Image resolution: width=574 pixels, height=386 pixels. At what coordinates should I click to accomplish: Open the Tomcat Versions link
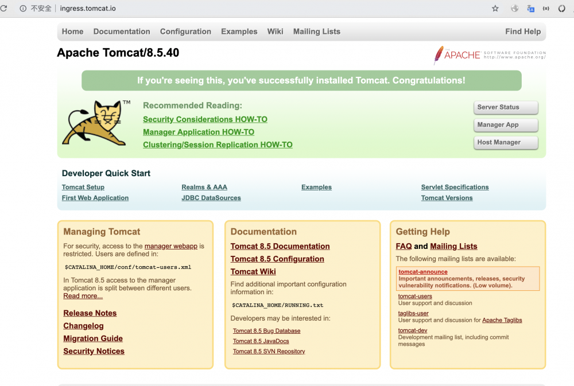pos(447,198)
